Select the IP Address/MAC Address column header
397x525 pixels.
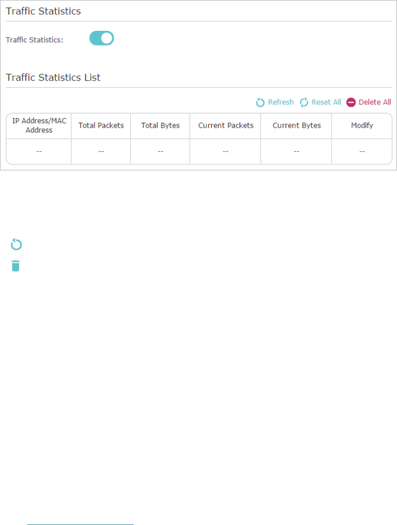pos(39,125)
